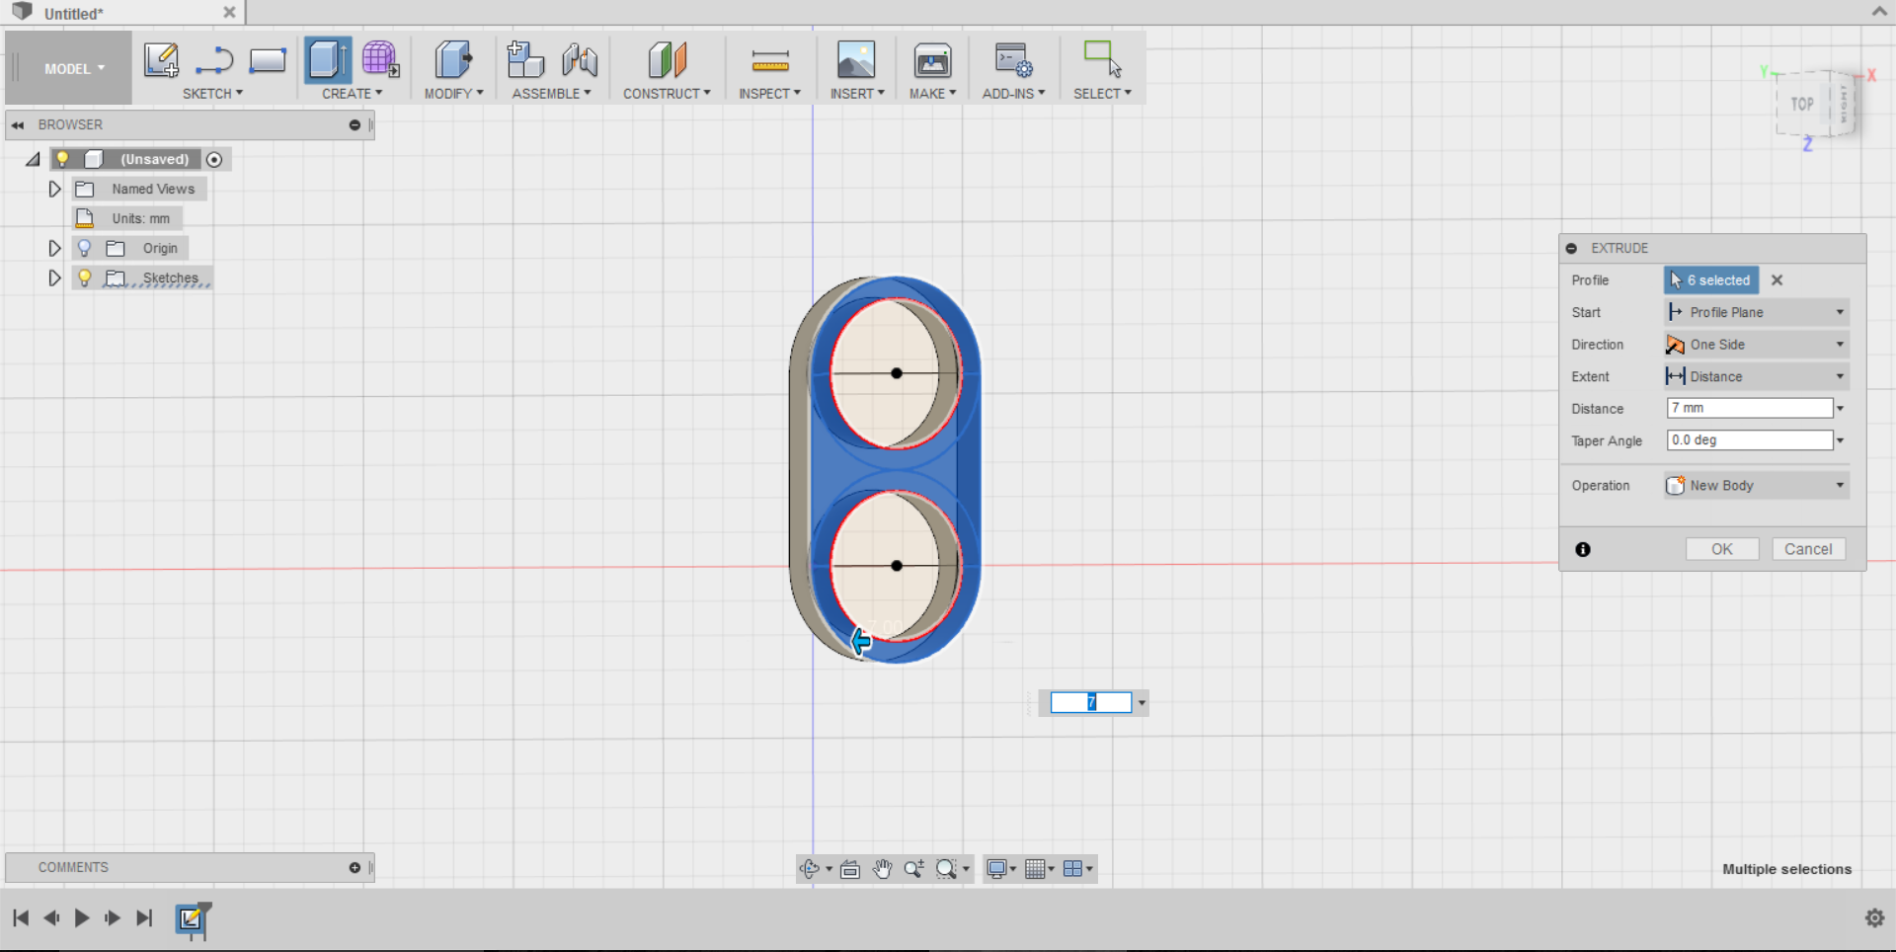Expand the Origin folder
Viewport: 1896px width, 952px height.
(x=54, y=248)
